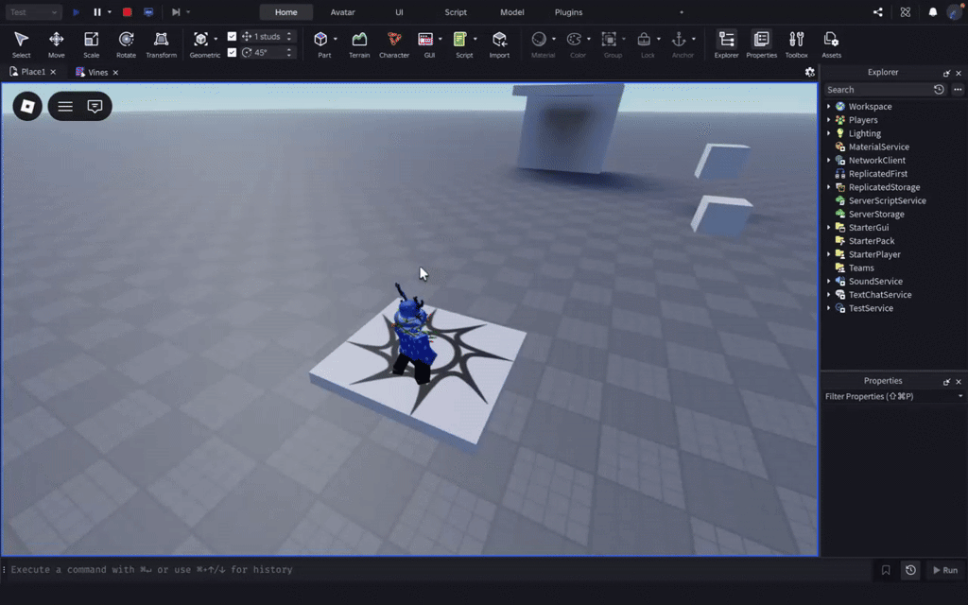Switch to the Script ribbon tab
Image resolution: width=968 pixels, height=605 pixels.
click(456, 11)
